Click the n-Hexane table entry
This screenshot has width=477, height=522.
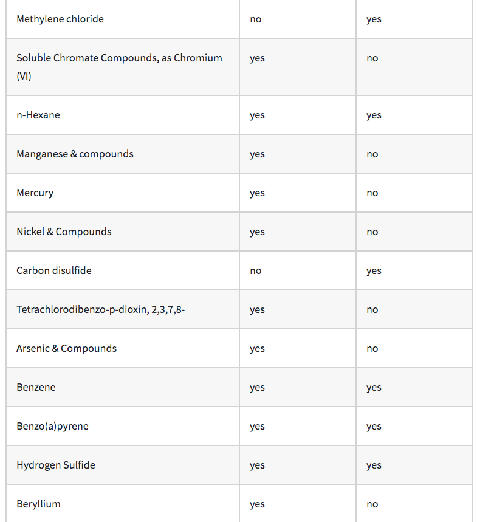38,115
